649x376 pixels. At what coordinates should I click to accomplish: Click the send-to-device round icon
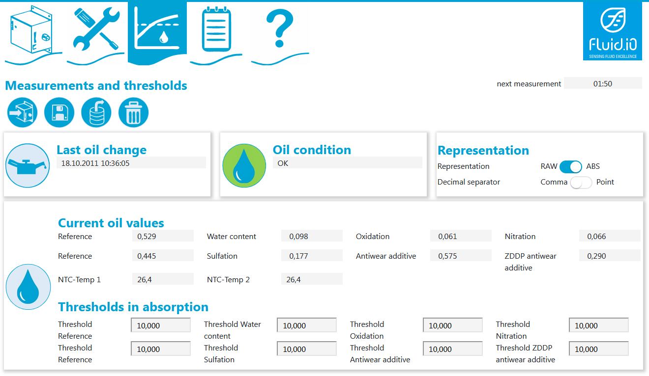[22, 112]
